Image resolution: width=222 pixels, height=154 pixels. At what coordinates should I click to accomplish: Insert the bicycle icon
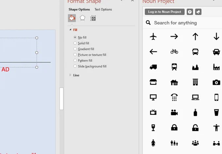(174, 51)
